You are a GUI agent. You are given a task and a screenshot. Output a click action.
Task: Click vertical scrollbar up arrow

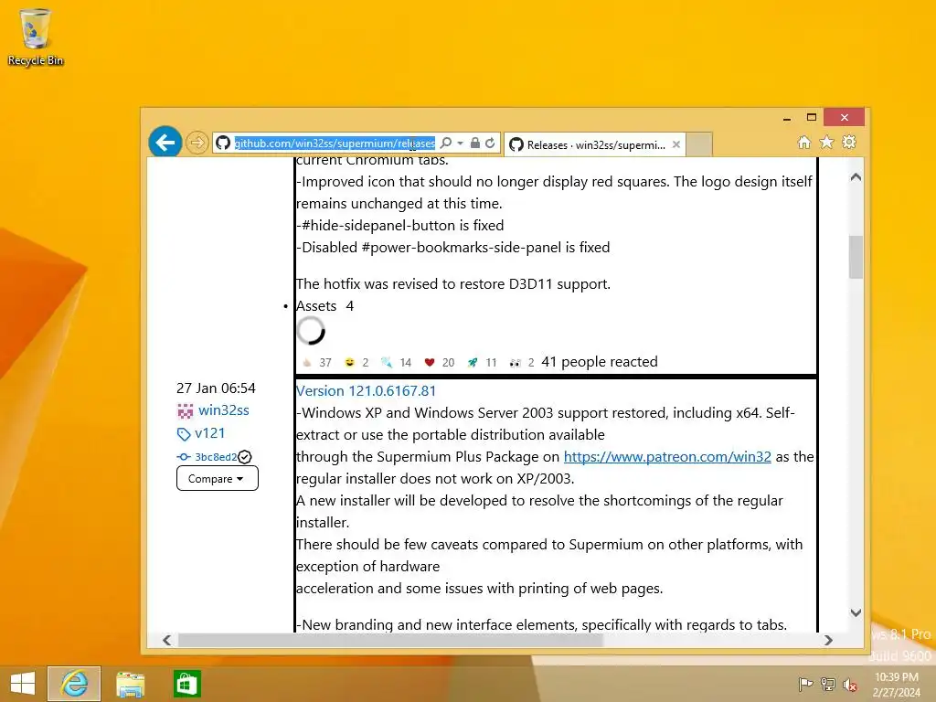(x=856, y=177)
